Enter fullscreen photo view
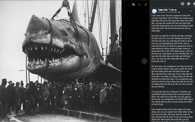195x122 pixels. pyautogui.click(x=146, y=5)
